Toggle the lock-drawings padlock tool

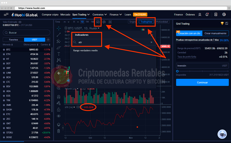coord(59,110)
